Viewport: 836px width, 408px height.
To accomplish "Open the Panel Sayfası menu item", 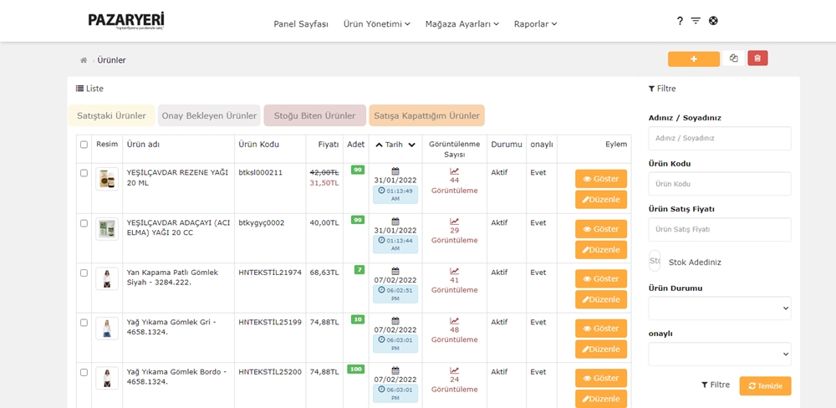I will coord(301,24).
